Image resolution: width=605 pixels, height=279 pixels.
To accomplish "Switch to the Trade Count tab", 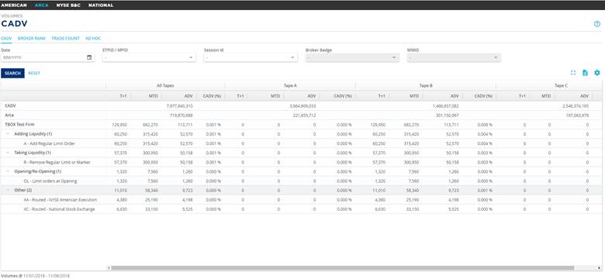I will pyautogui.click(x=66, y=39).
